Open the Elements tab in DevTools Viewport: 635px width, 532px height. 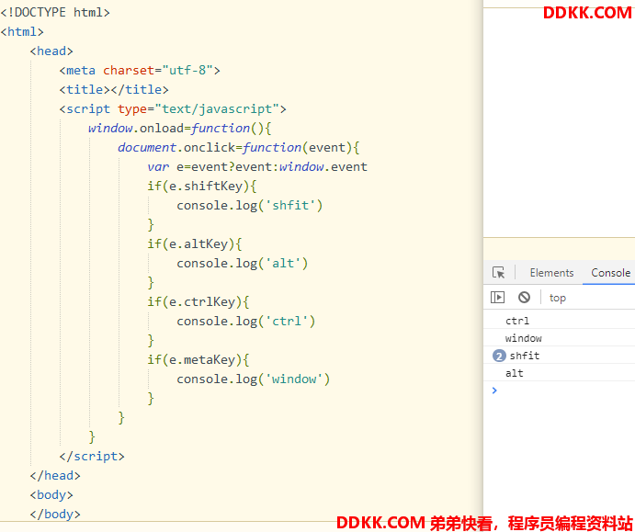pyautogui.click(x=551, y=273)
